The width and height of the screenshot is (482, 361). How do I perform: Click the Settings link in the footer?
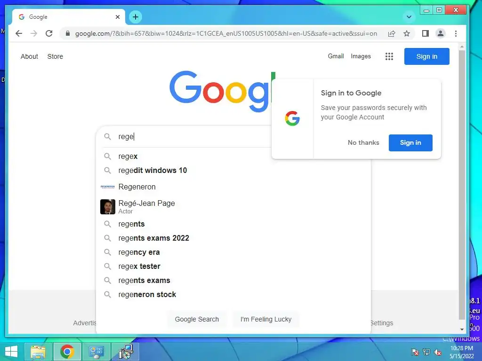[382, 323]
